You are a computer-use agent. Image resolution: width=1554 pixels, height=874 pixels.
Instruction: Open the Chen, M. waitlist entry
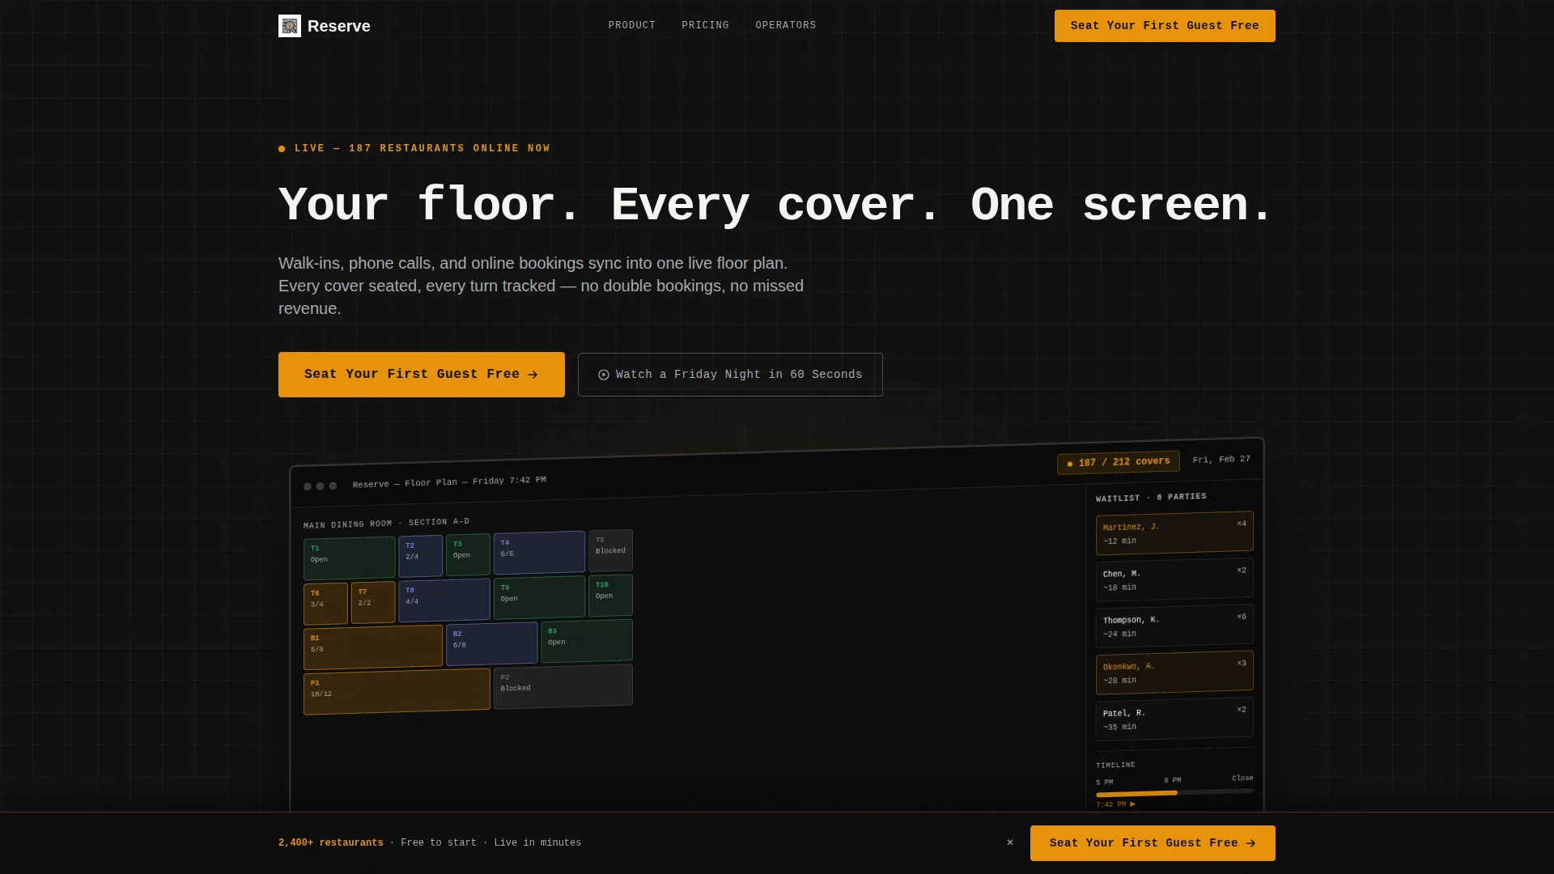coord(1174,579)
